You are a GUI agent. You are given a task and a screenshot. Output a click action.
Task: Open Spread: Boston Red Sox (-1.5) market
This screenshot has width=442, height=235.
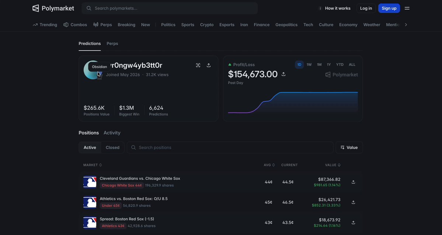(x=127, y=219)
